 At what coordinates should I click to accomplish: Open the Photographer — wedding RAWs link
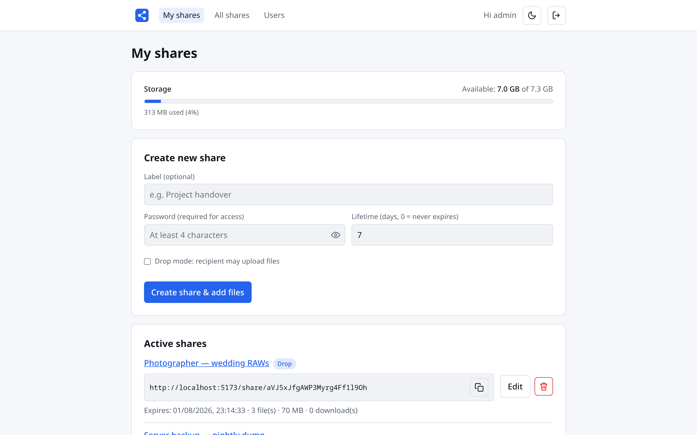[x=206, y=363]
